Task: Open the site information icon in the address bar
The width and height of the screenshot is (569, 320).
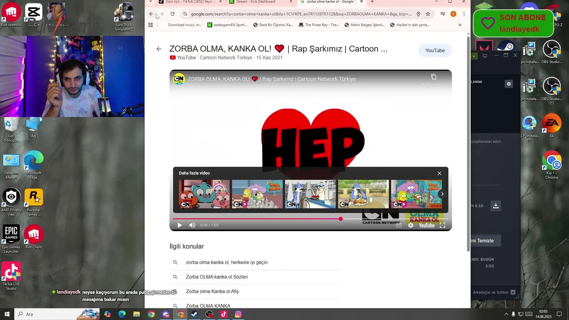Action: 185,14
